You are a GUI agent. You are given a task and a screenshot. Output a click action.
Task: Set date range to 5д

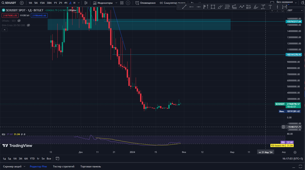click(x=9, y=159)
